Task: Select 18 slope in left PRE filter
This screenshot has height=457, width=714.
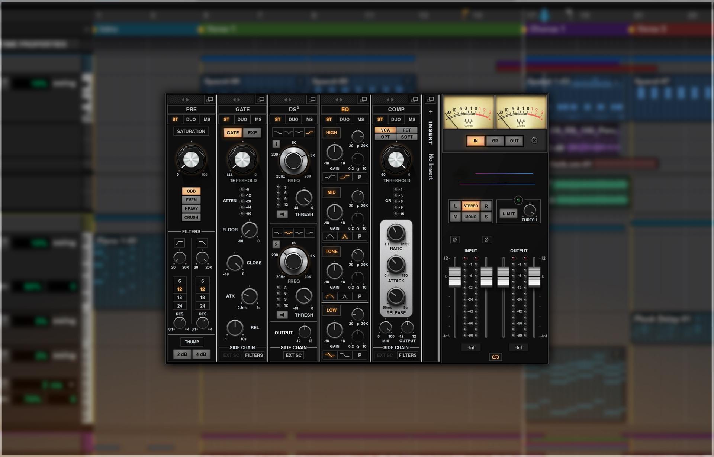Action: pyautogui.click(x=180, y=298)
